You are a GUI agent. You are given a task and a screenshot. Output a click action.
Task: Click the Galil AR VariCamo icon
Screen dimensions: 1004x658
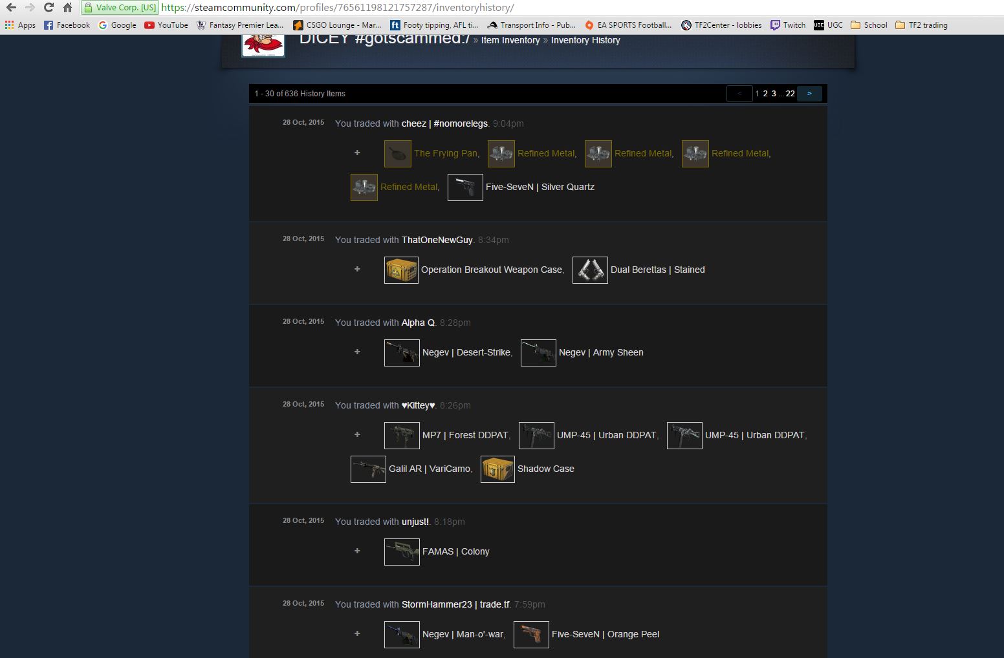367,469
